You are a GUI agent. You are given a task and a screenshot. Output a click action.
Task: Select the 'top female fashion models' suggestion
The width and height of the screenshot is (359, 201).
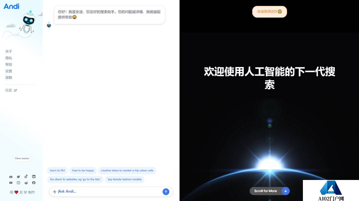(125, 179)
